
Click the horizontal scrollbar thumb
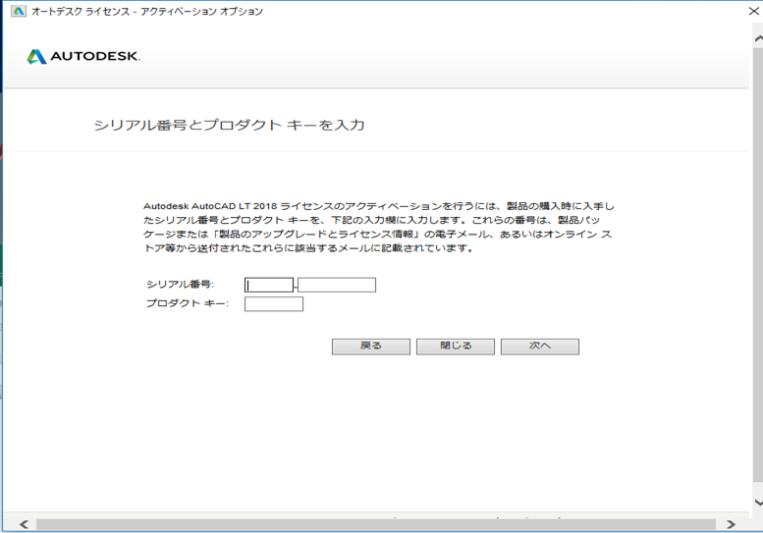point(376,525)
